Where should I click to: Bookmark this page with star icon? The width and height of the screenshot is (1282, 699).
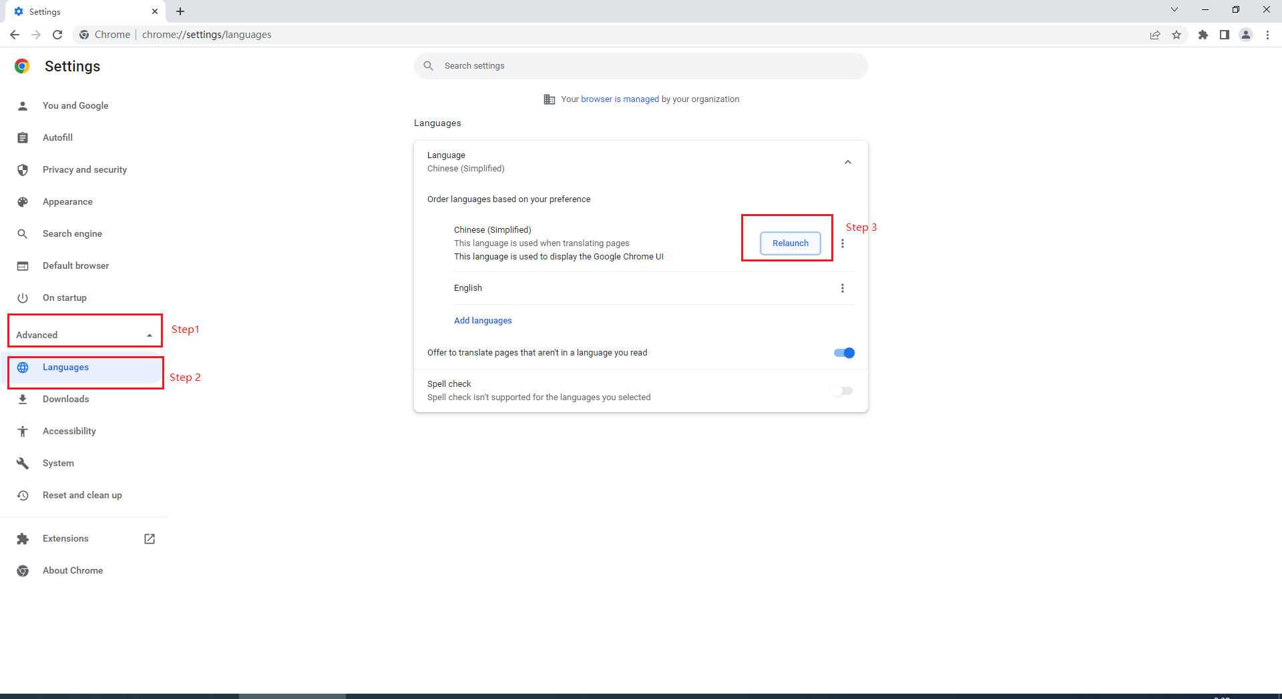pyautogui.click(x=1177, y=35)
